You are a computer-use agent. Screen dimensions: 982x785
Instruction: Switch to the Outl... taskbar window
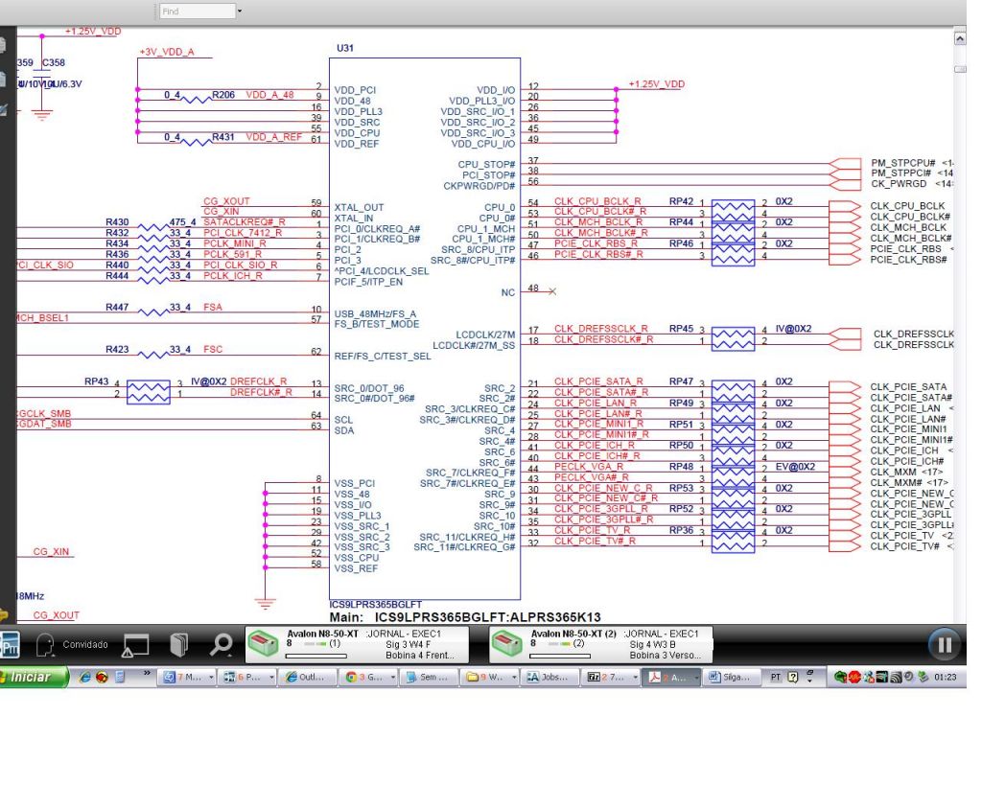coord(310,678)
